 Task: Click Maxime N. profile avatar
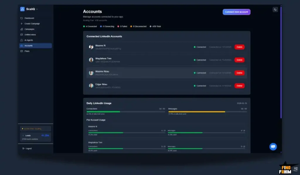pyautogui.click(x=91, y=47)
